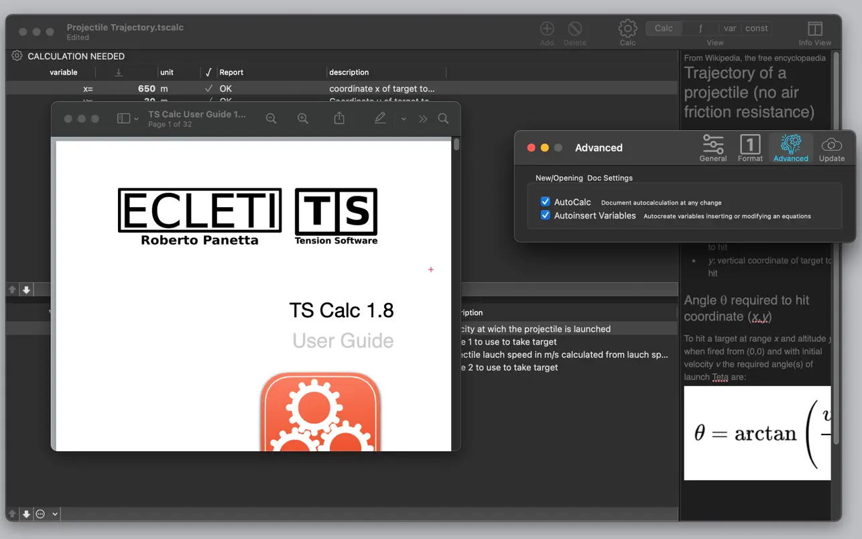Viewport: 862px width, 539px height.
Task: Click the 'Report' column header
Action: click(231, 72)
